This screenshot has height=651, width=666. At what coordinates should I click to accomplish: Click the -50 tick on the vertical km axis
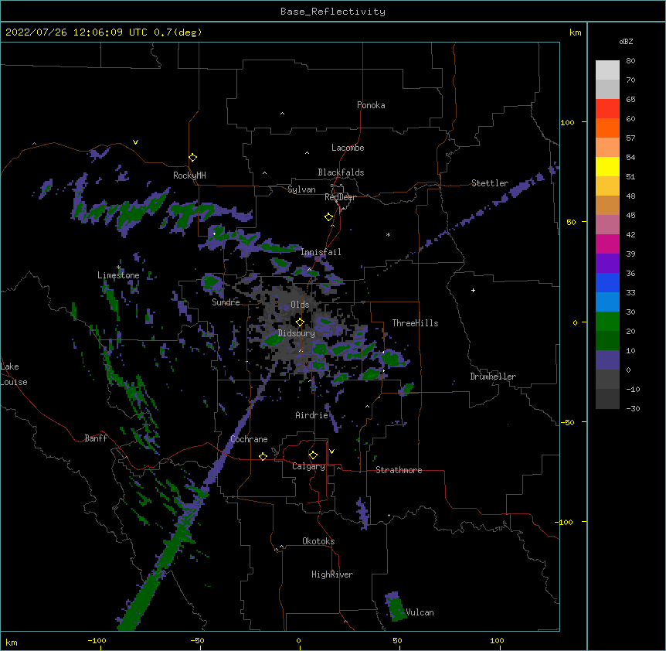tap(567, 422)
